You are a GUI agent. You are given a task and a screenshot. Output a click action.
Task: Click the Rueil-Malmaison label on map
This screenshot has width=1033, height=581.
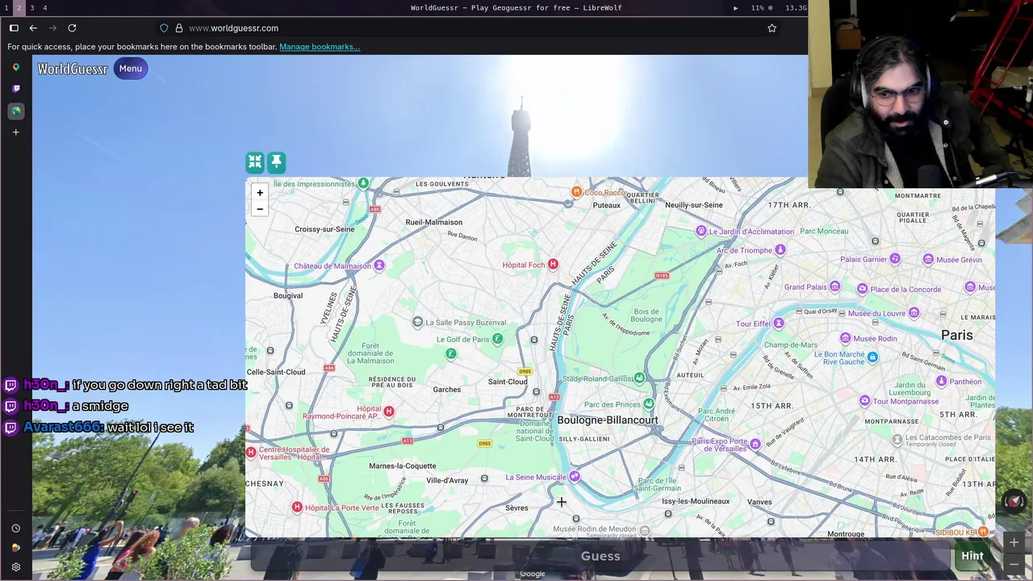pyautogui.click(x=434, y=223)
